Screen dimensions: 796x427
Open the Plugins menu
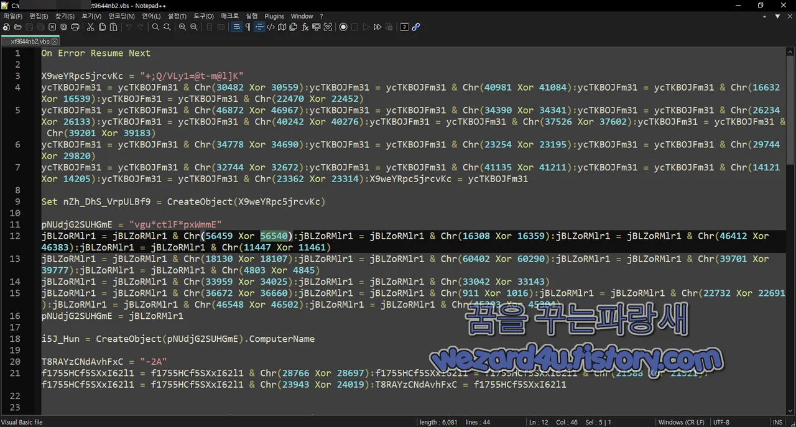[274, 16]
